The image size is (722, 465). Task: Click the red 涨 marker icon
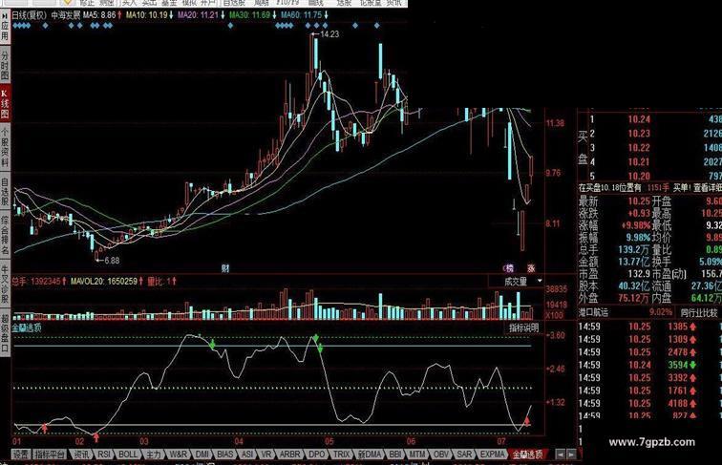(531, 268)
